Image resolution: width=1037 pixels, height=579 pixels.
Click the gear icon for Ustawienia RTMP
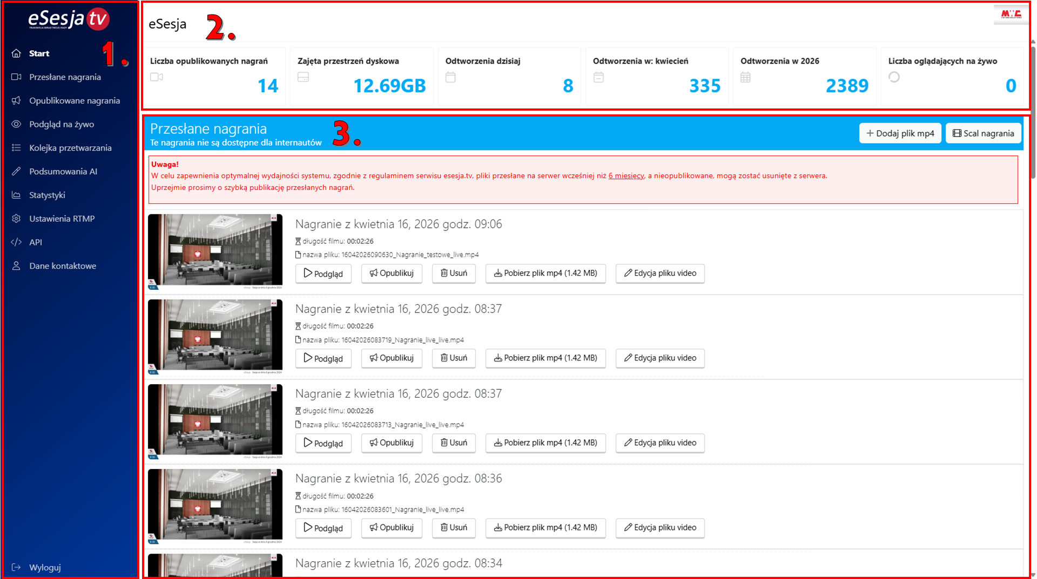16,219
